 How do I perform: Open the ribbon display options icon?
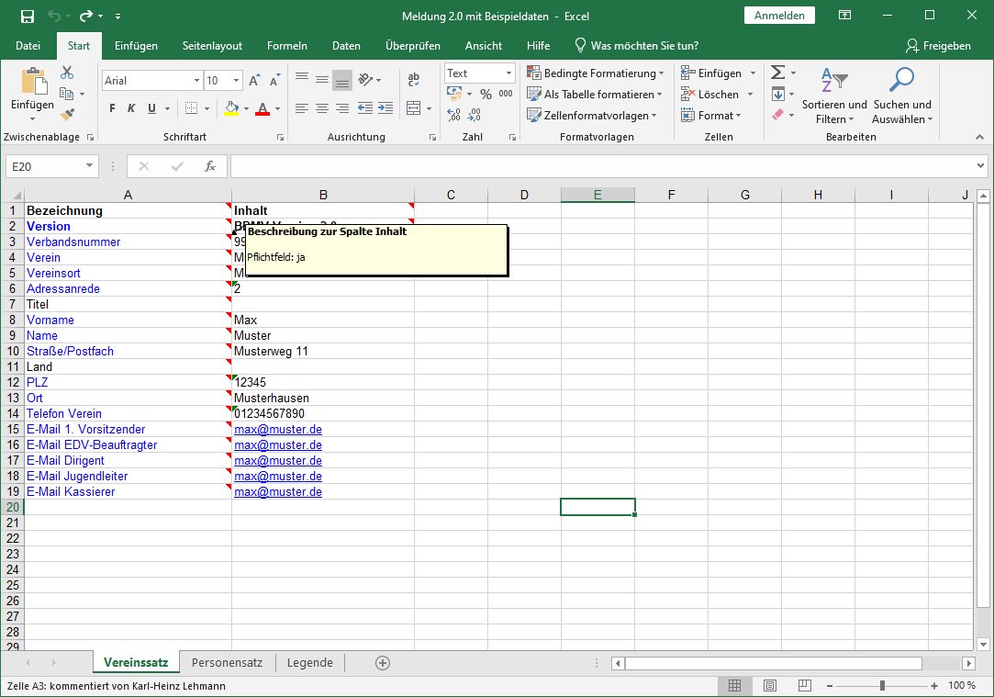point(845,16)
